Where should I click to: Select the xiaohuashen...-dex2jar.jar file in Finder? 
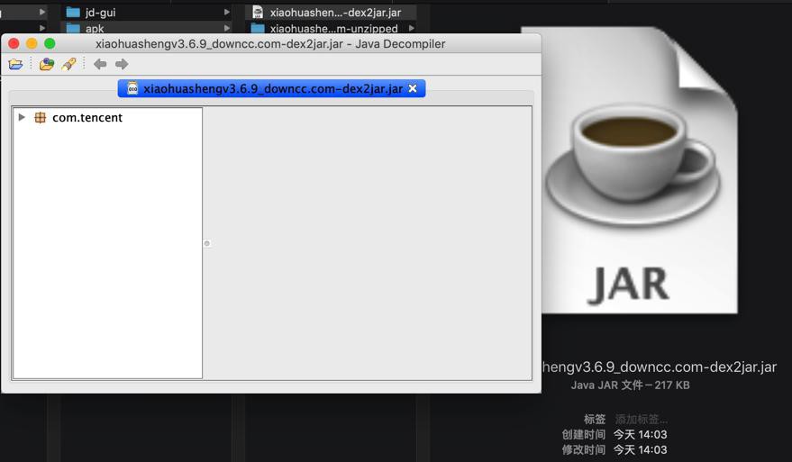click(x=335, y=12)
